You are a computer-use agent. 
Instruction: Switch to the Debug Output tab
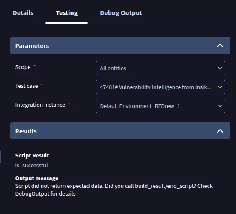(121, 13)
